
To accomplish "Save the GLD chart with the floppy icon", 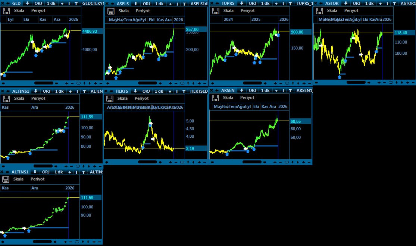I will pos(6,11).
